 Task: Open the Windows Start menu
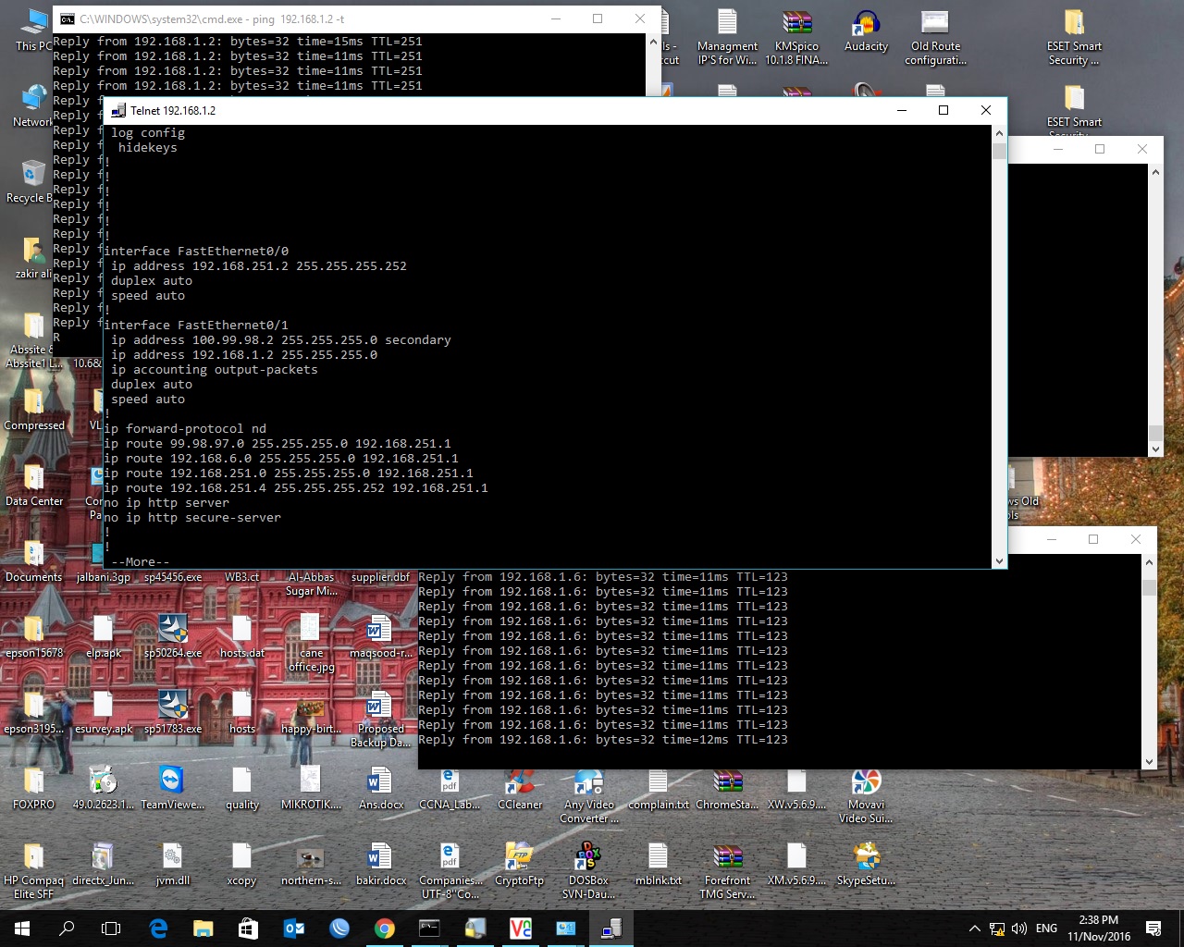(x=22, y=928)
